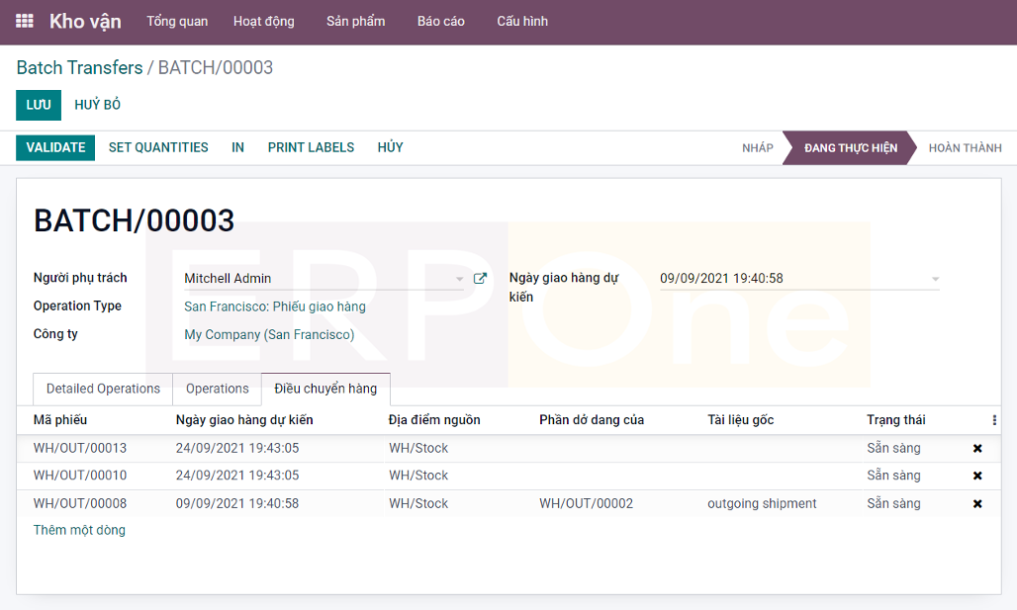The height and width of the screenshot is (610, 1017).
Task: Open the Báo cáo menu
Action: coord(441,22)
